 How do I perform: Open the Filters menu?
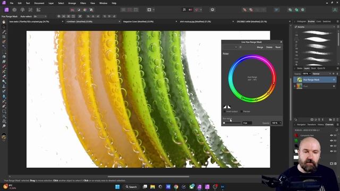point(83,3)
